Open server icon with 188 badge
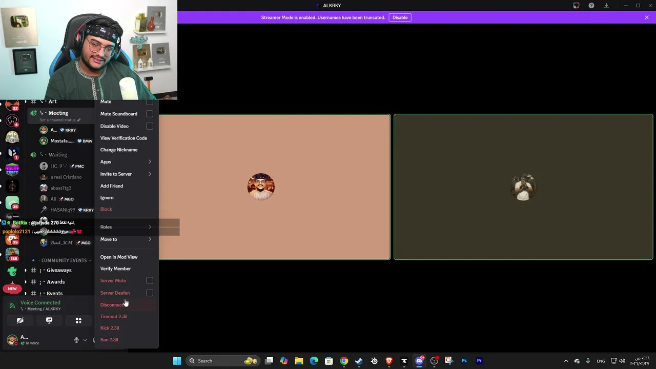Screen dimensions: 656x369 click(x=12, y=254)
